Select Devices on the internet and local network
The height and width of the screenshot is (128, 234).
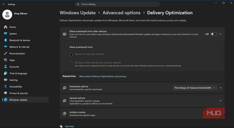click(71, 63)
